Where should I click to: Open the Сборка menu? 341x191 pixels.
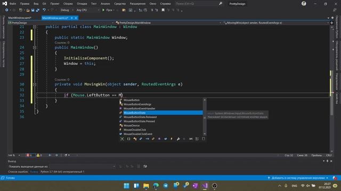click(68, 4)
